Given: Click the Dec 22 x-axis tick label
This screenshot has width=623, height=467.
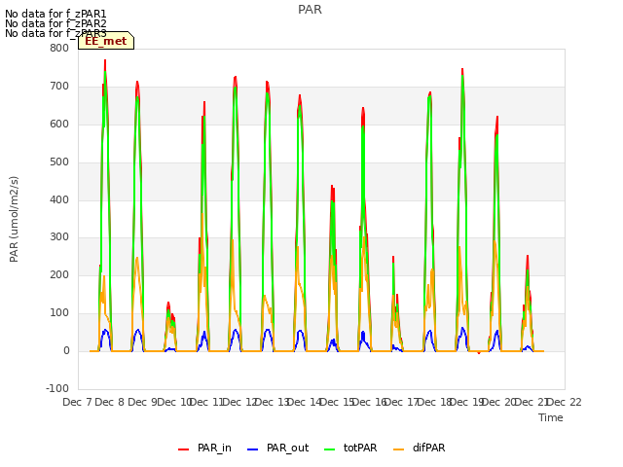Looking at the screenshot, I should coord(565,402).
